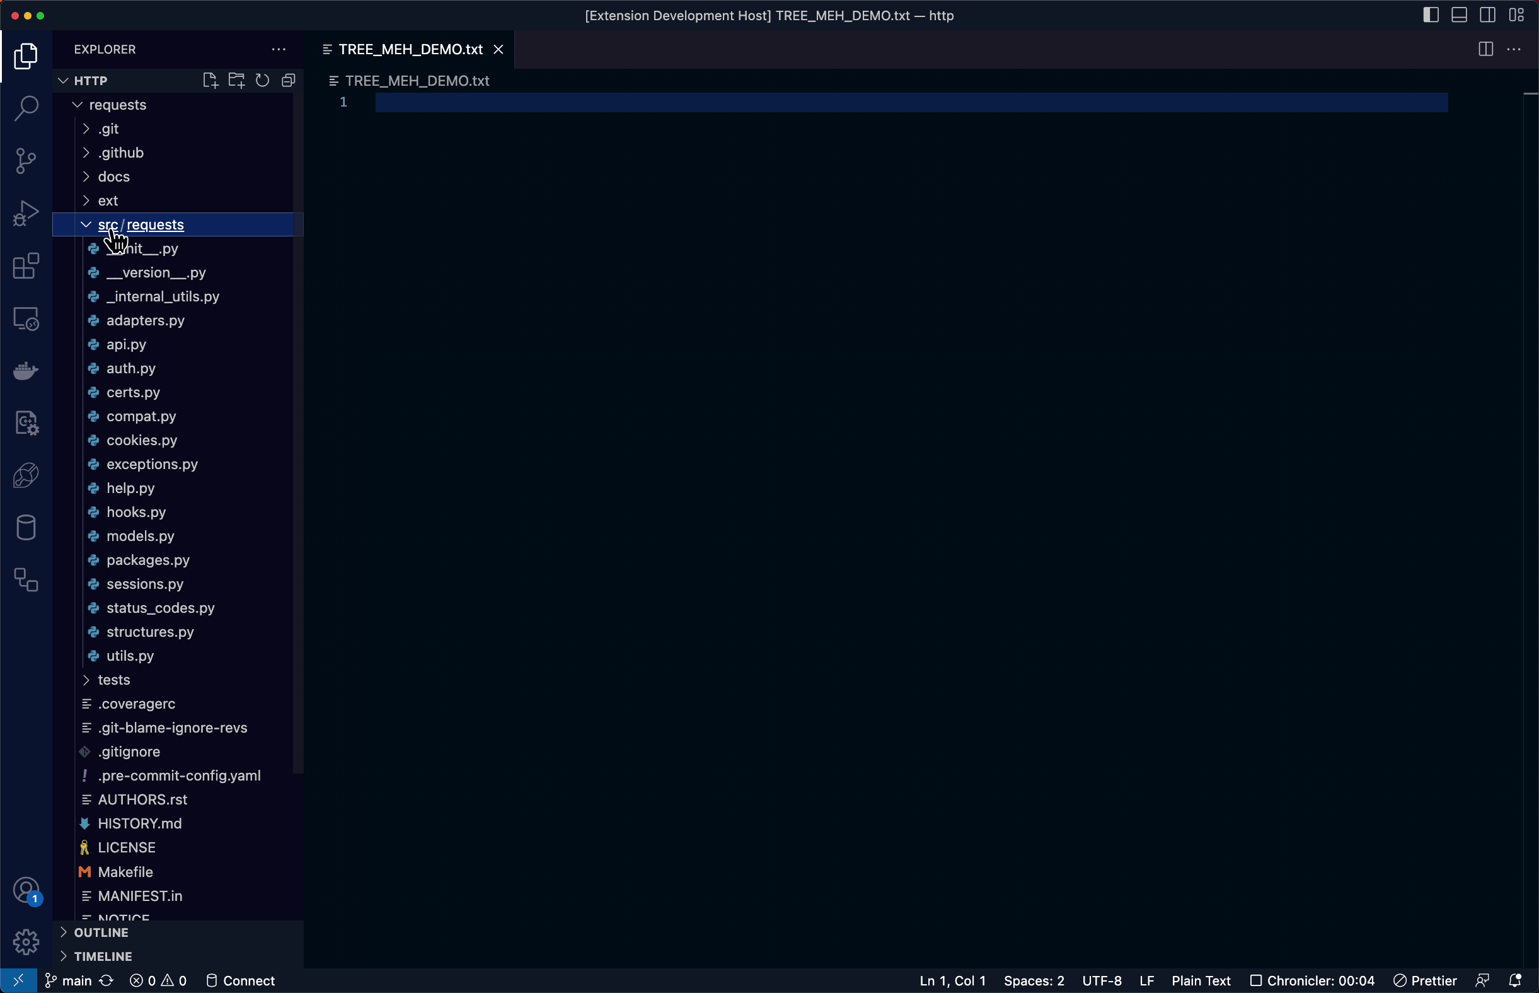Open the Extensions panel icon
1539x993 pixels.
pyautogui.click(x=26, y=266)
